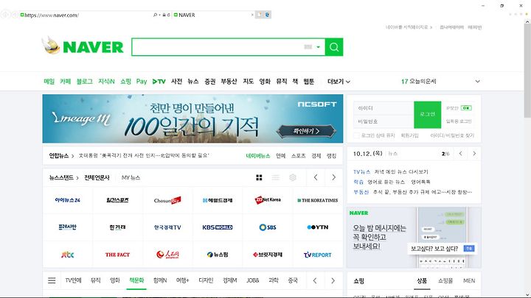Open the 블로그 service menu
Screen dimensions: 531x298
pyautogui.click(x=84, y=82)
